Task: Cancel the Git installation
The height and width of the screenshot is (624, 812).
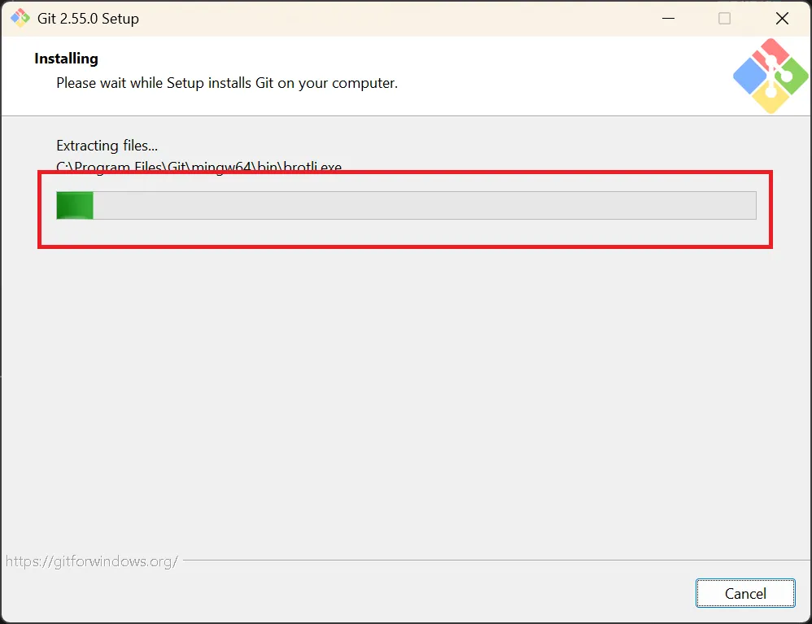Action: click(745, 593)
